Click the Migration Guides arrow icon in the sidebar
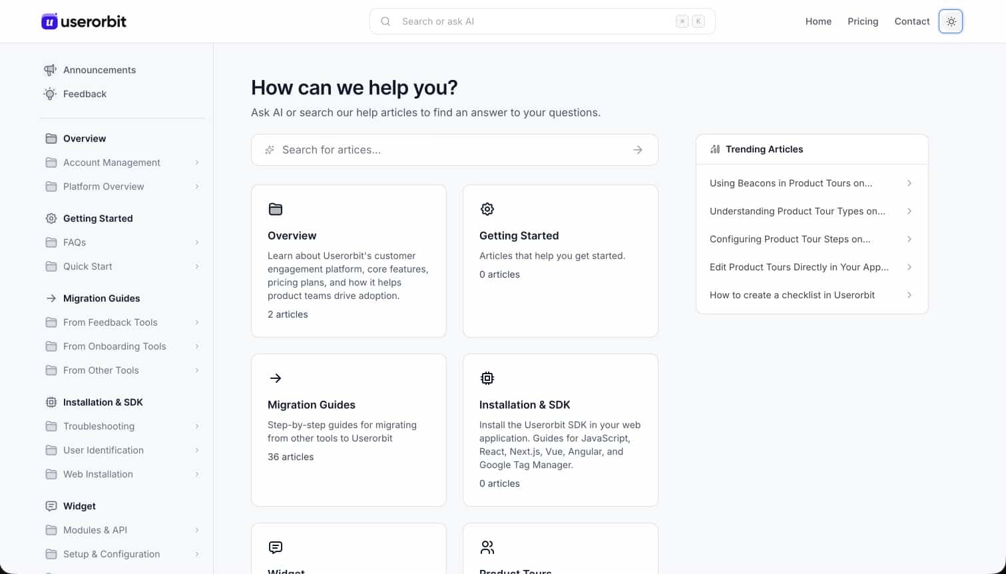Image resolution: width=1006 pixels, height=574 pixels. [x=51, y=298]
